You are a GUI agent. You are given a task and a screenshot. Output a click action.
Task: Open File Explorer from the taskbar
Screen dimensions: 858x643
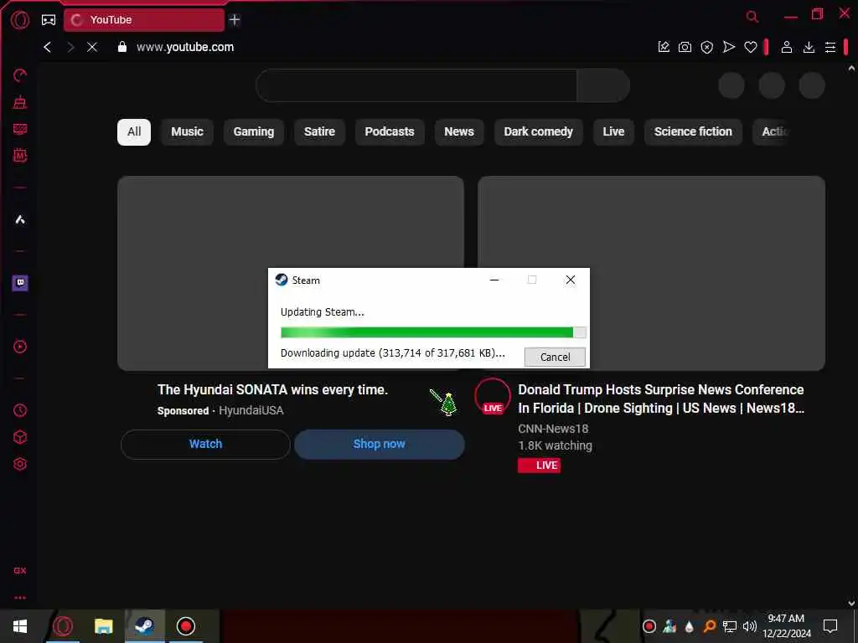[x=103, y=626]
